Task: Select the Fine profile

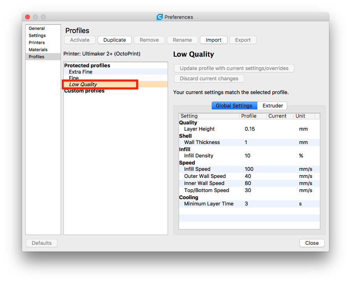Action: point(116,78)
